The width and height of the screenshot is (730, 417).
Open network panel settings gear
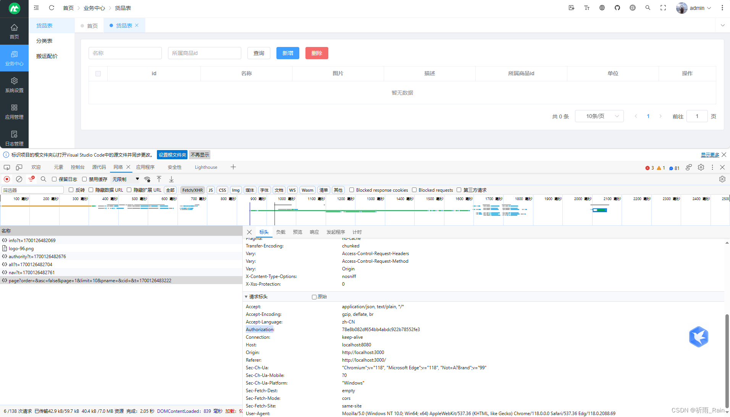pos(722,179)
